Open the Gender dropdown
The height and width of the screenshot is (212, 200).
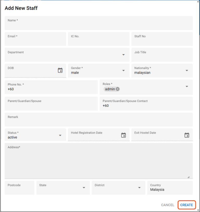click(x=123, y=71)
